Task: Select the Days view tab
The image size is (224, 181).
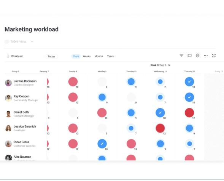Action: pyautogui.click(x=76, y=56)
